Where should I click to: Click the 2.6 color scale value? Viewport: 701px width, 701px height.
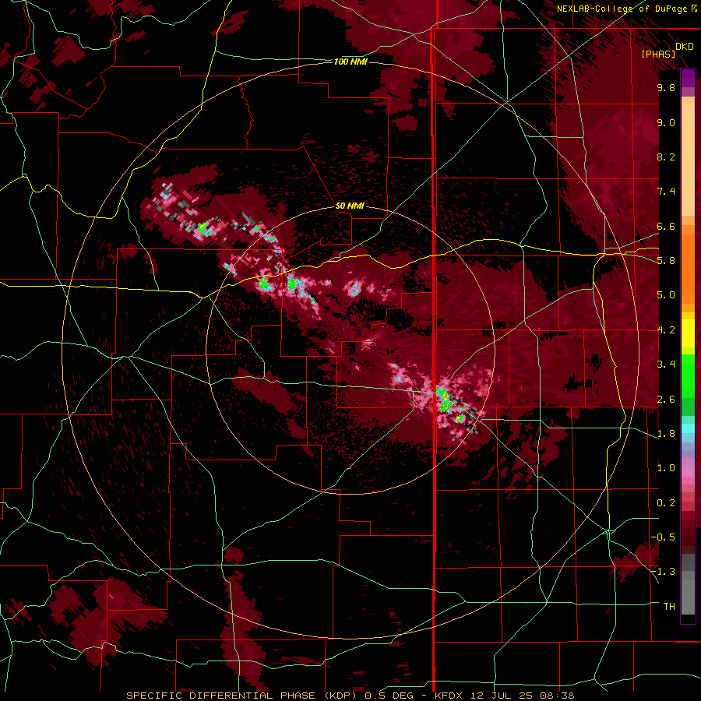666,400
